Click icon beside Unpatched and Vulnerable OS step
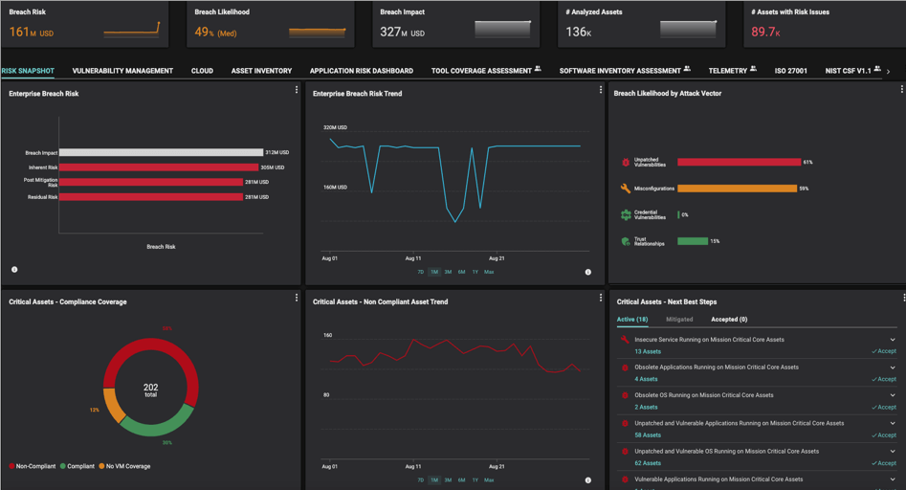 coord(625,452)
